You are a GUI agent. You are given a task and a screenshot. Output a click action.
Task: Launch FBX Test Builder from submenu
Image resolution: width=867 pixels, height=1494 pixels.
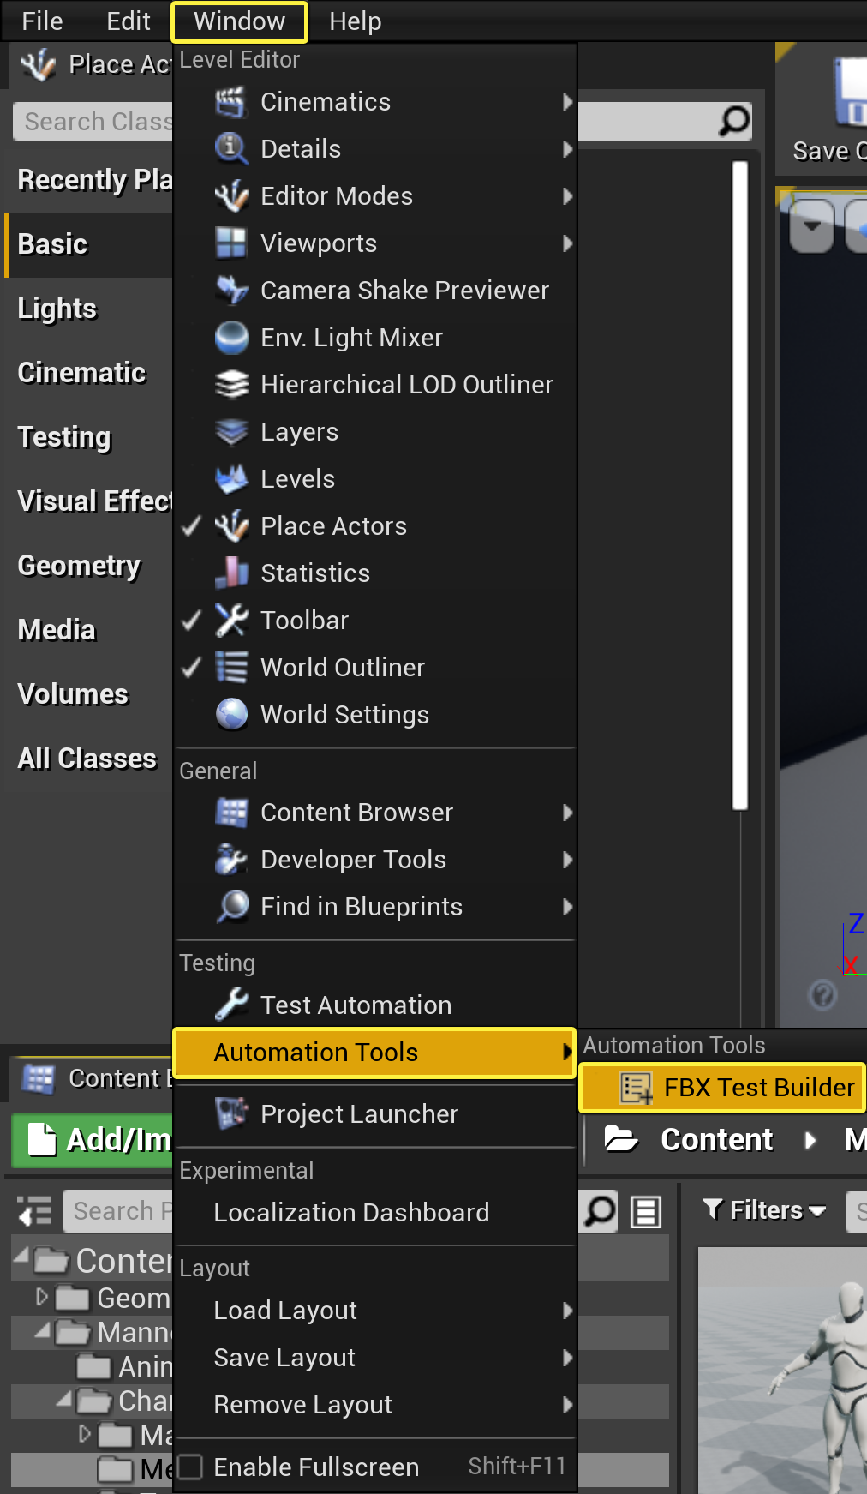(x=722, y=1088)
